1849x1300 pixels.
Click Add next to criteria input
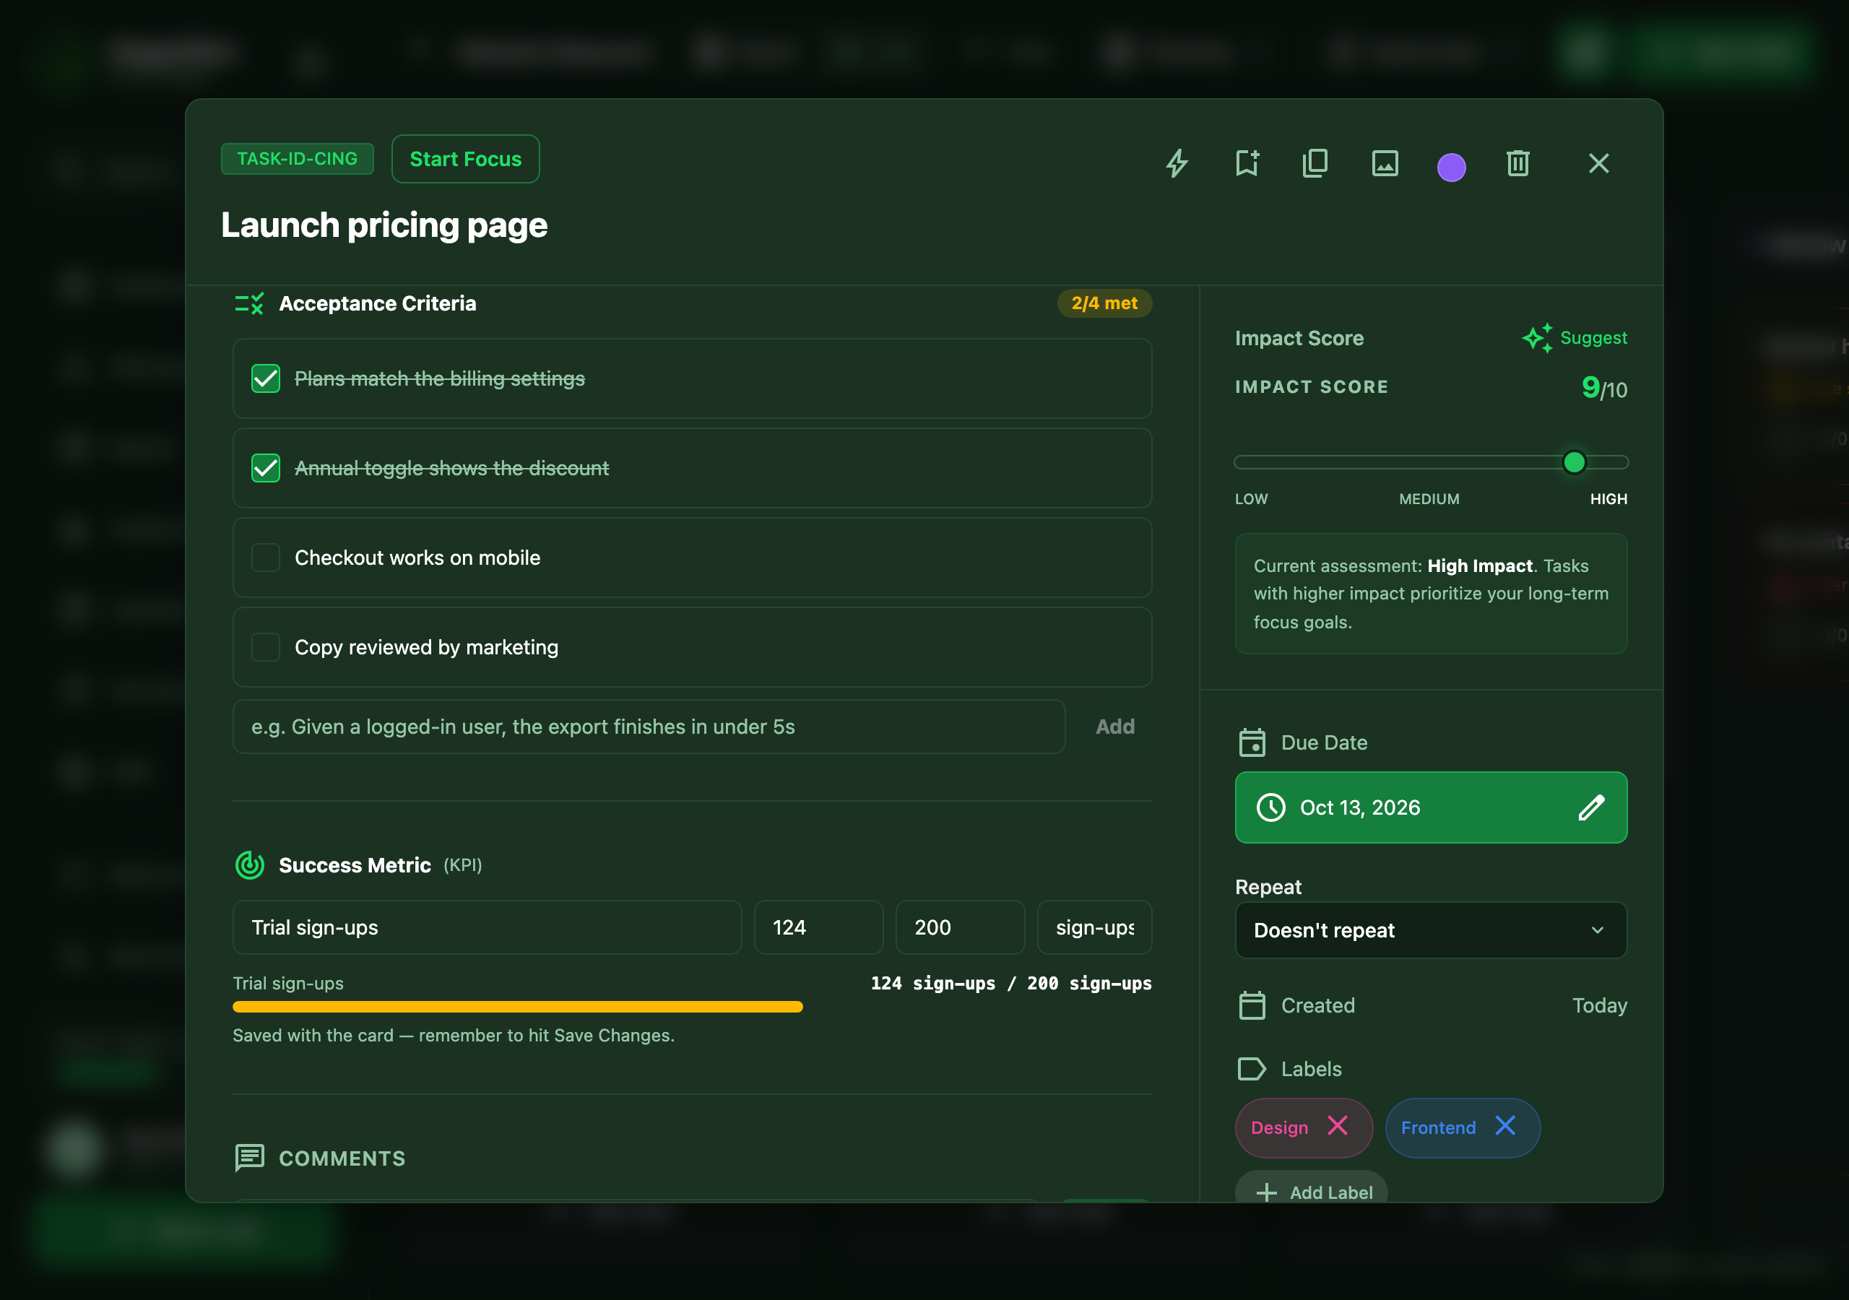[x=1114, y=727]
